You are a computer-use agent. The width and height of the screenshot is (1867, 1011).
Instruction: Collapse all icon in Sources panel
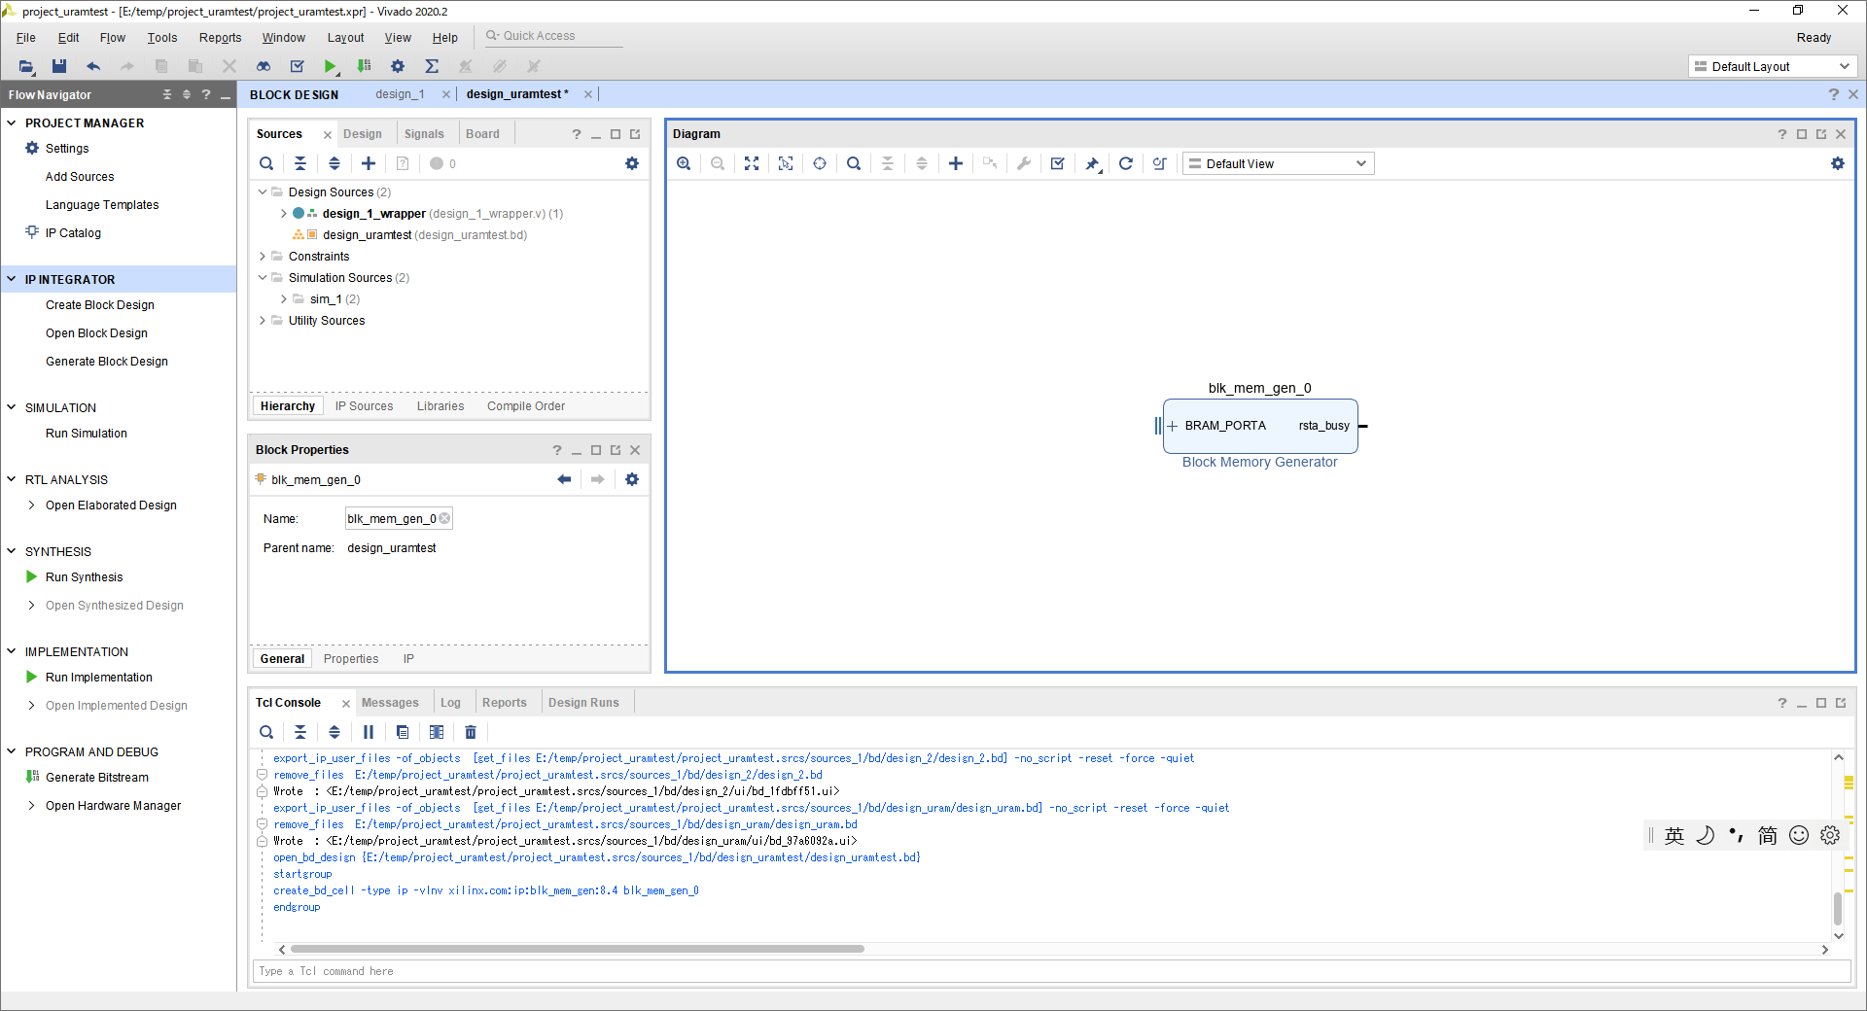pyautogui.click(x=300, y=163)
